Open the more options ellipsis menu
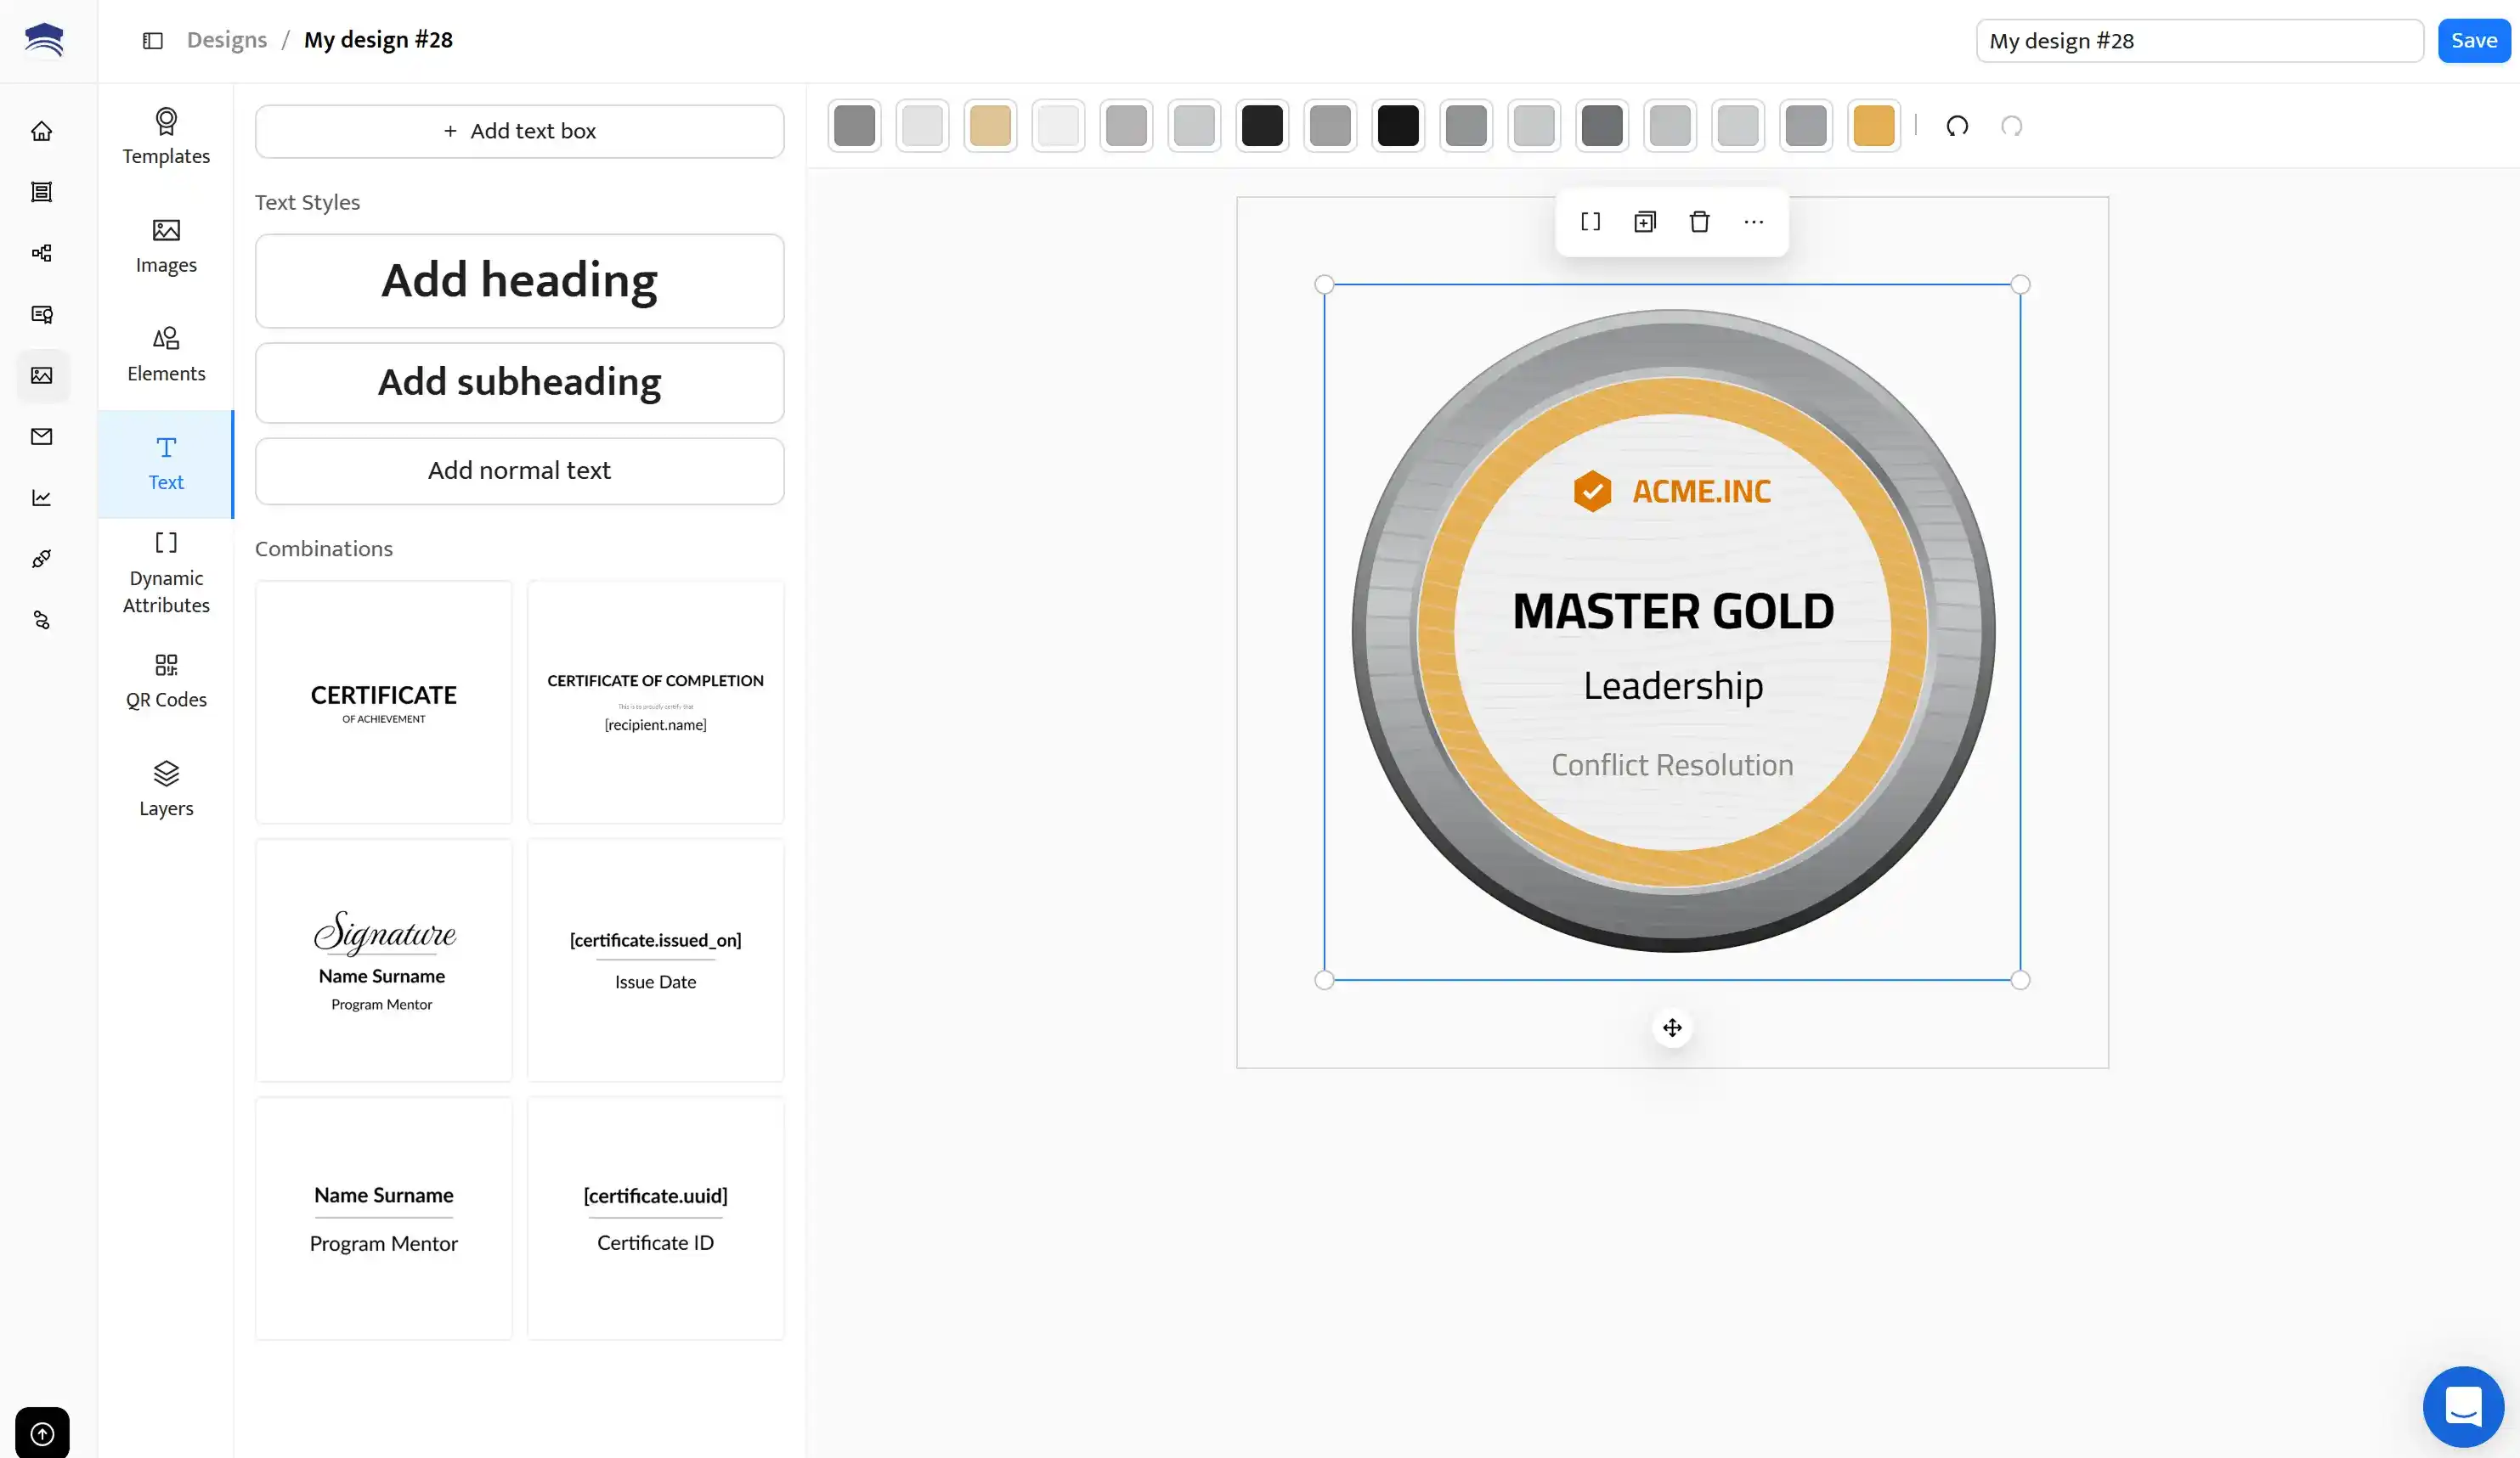The width and height of the screenshot is (2520, 1458). [1753, 222]
